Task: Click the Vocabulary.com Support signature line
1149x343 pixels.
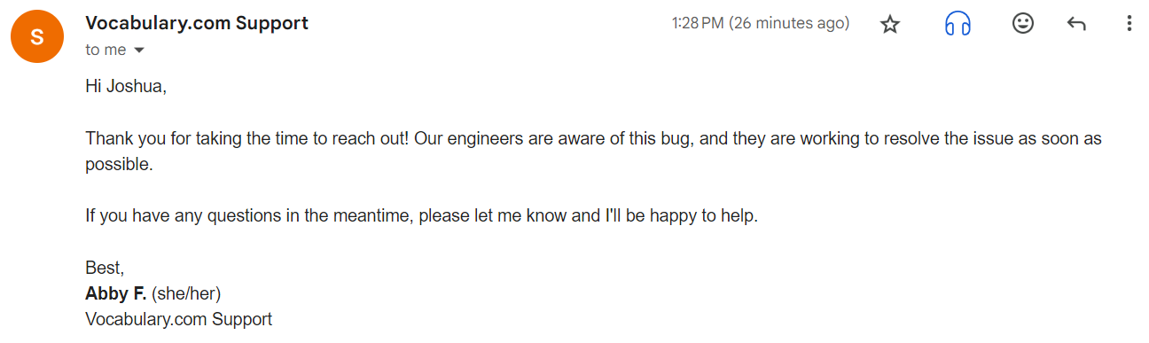Action: point(178,319)
